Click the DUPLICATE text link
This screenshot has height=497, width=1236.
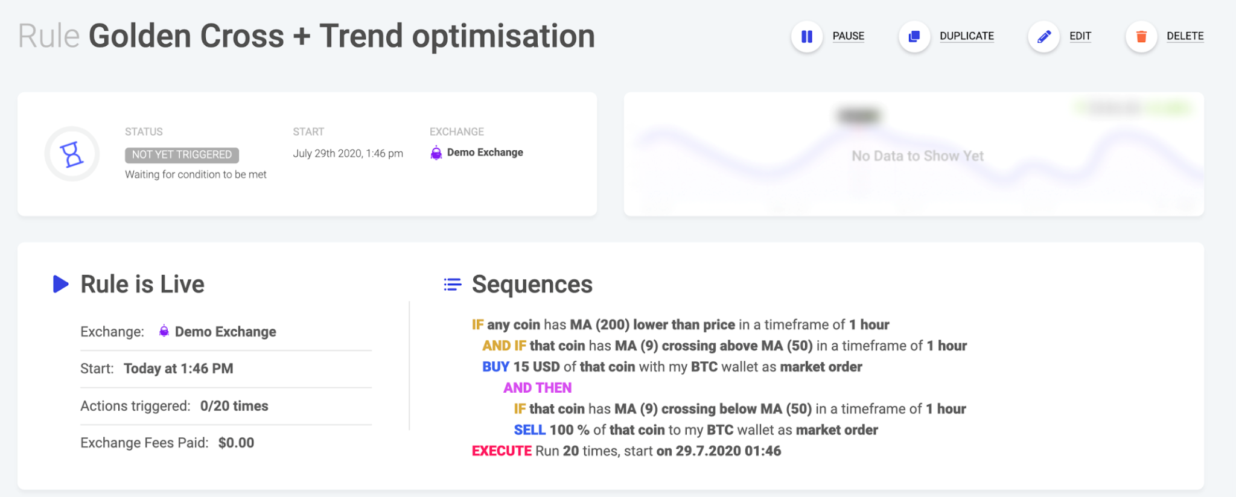(966, 36)
